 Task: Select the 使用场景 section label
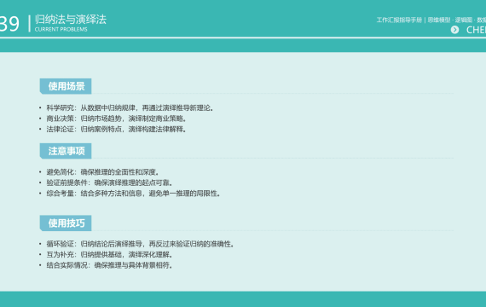[66, 86]
